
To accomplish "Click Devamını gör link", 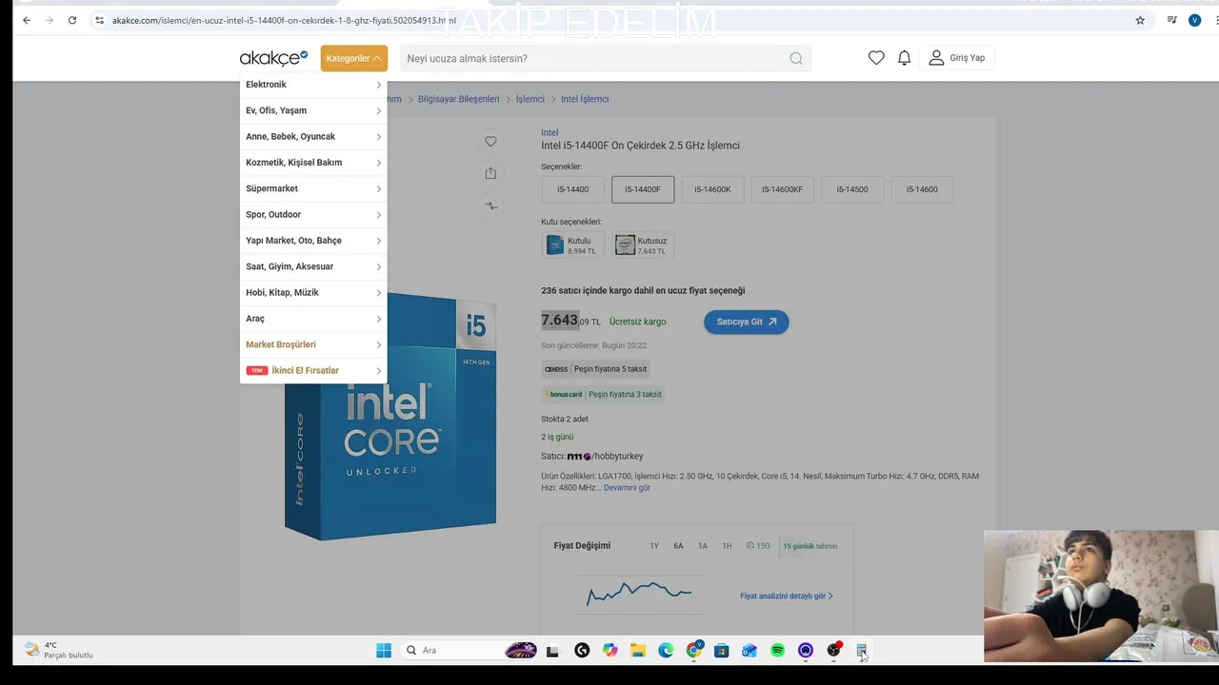I will 627,488.
